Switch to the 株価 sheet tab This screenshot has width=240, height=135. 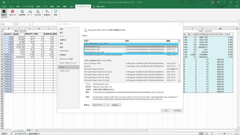[28, 130]
